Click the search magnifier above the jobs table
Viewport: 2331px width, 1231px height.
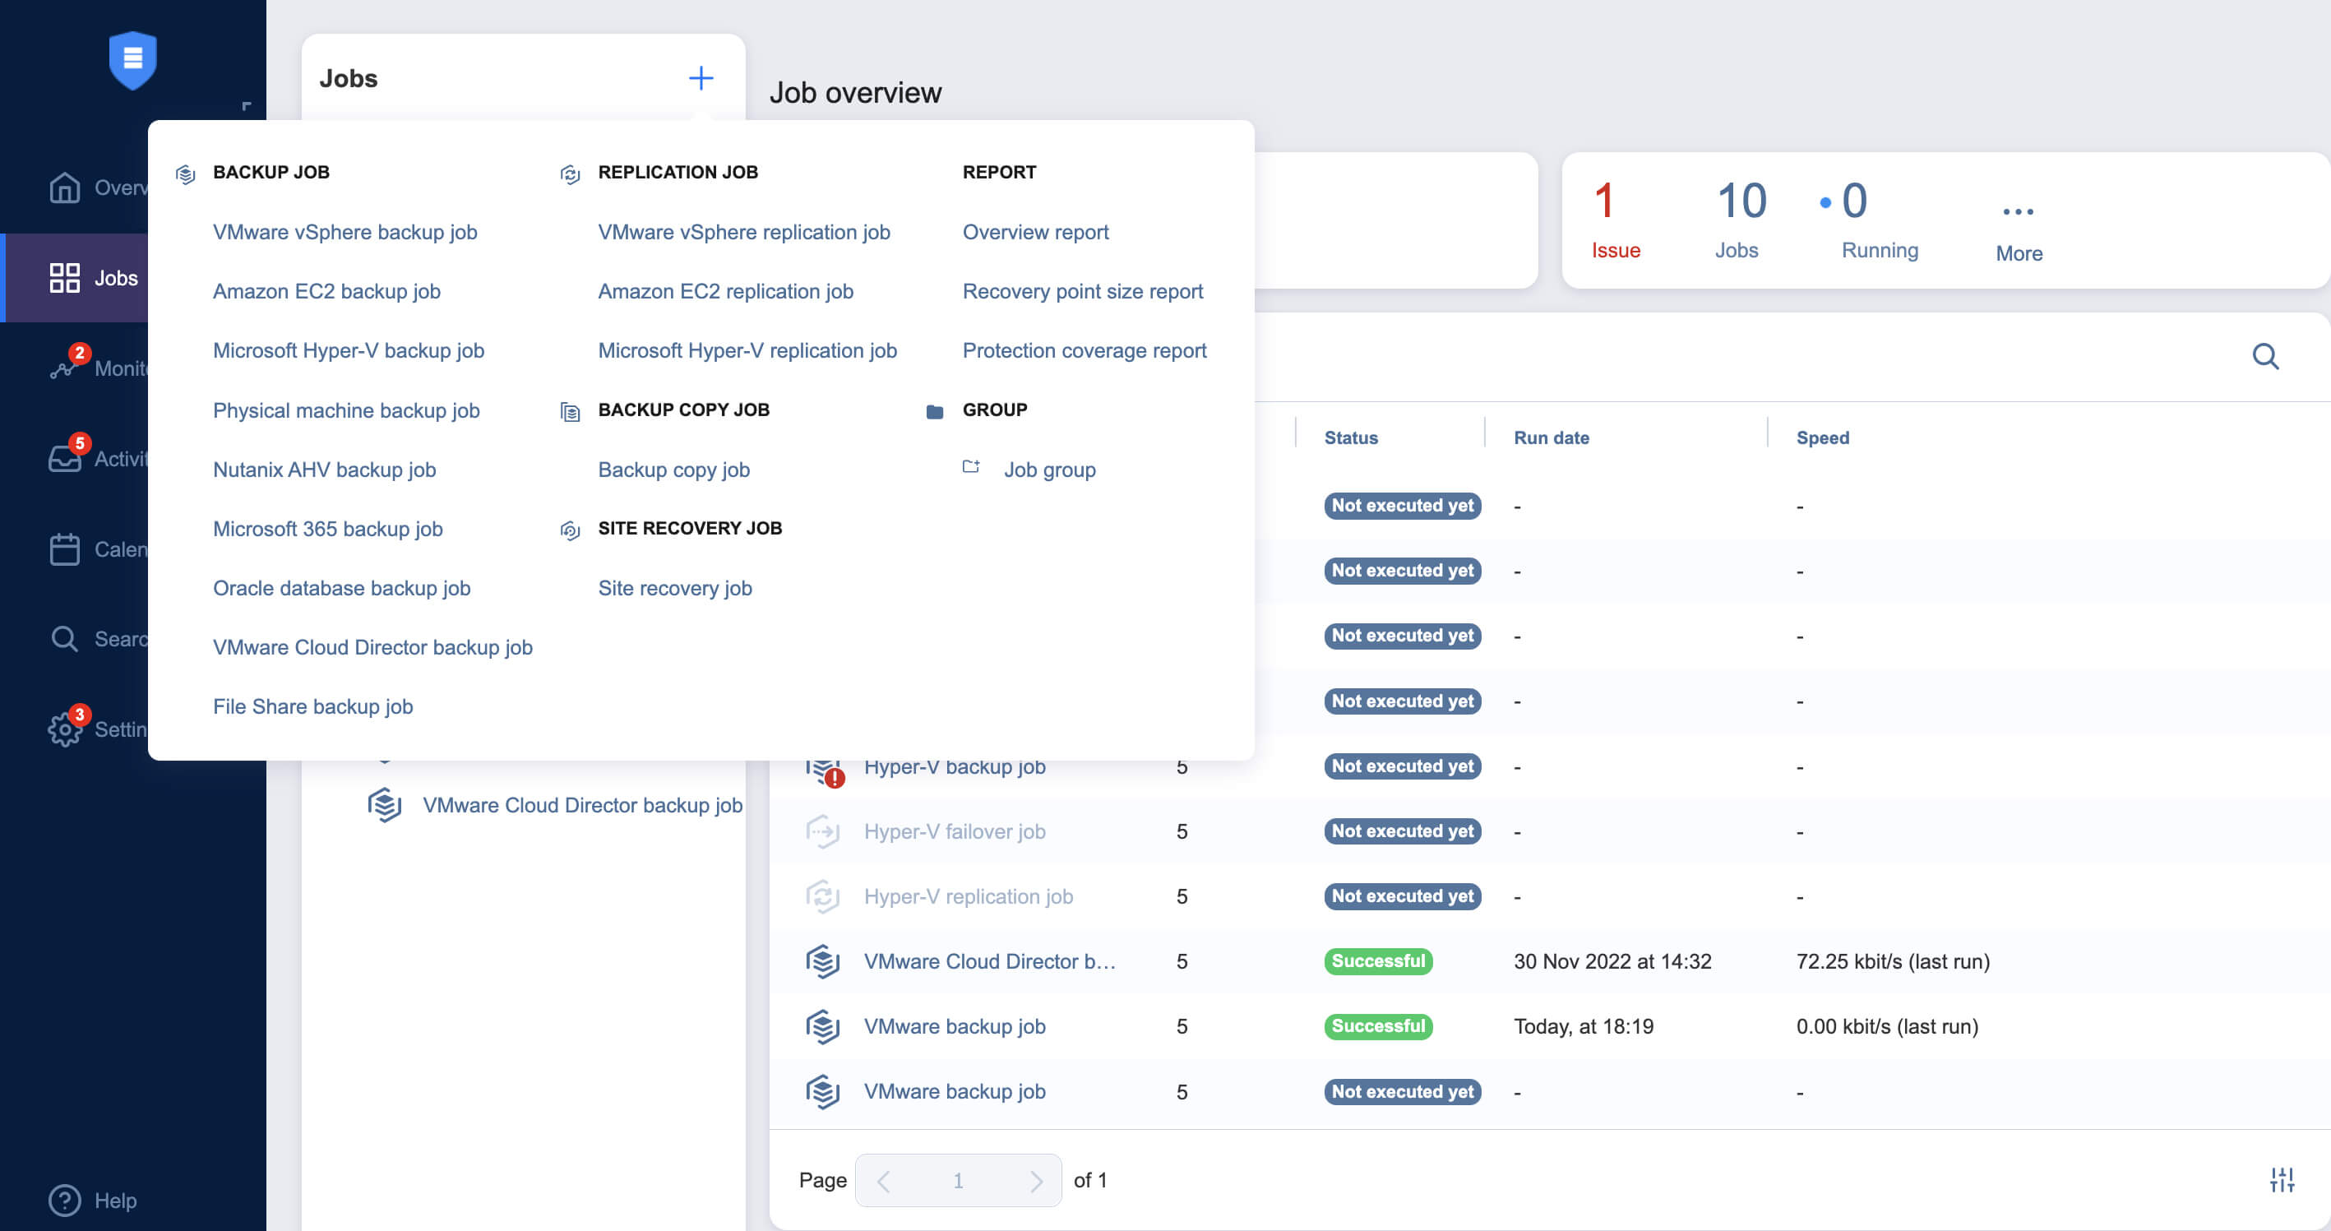pyautogui.click(x=2266, y=357)
